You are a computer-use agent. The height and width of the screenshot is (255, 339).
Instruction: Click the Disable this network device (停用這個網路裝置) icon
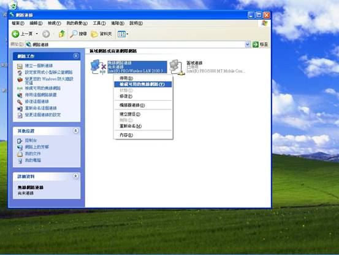pyautogui.click(x=20, y=95)
